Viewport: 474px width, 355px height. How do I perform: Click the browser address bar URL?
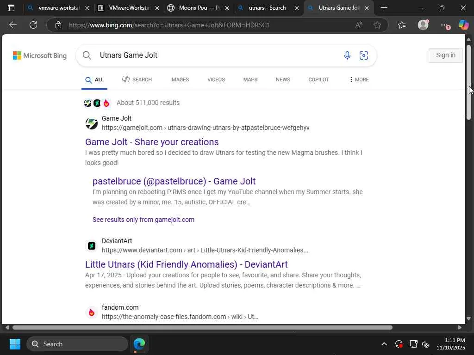[169, 25]
